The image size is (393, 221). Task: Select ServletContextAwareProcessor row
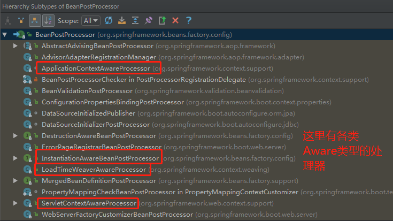point(197,203)
